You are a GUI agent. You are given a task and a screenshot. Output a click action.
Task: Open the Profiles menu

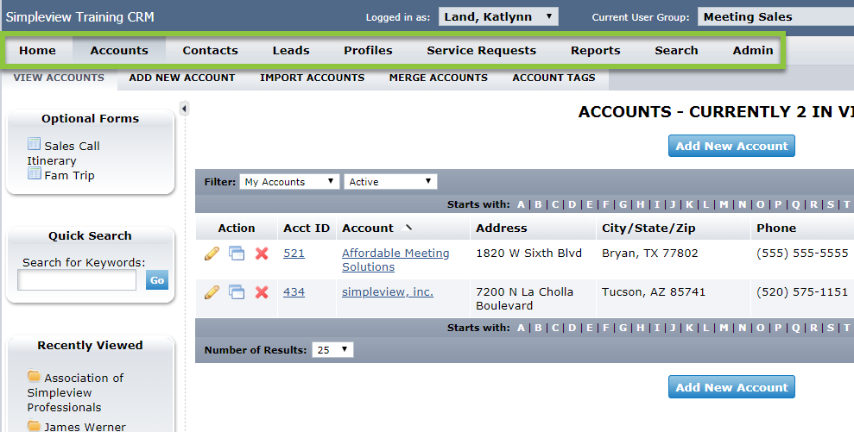pyautogui.click(x=368, y=51)
